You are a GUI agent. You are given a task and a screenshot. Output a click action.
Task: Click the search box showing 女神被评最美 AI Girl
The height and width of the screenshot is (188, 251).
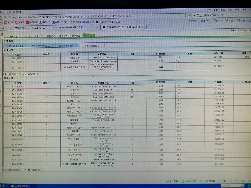click(x=213, y=15)
